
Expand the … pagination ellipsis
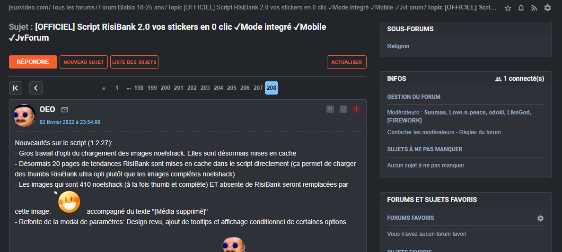pyautogui.click(x=128, y=88)
